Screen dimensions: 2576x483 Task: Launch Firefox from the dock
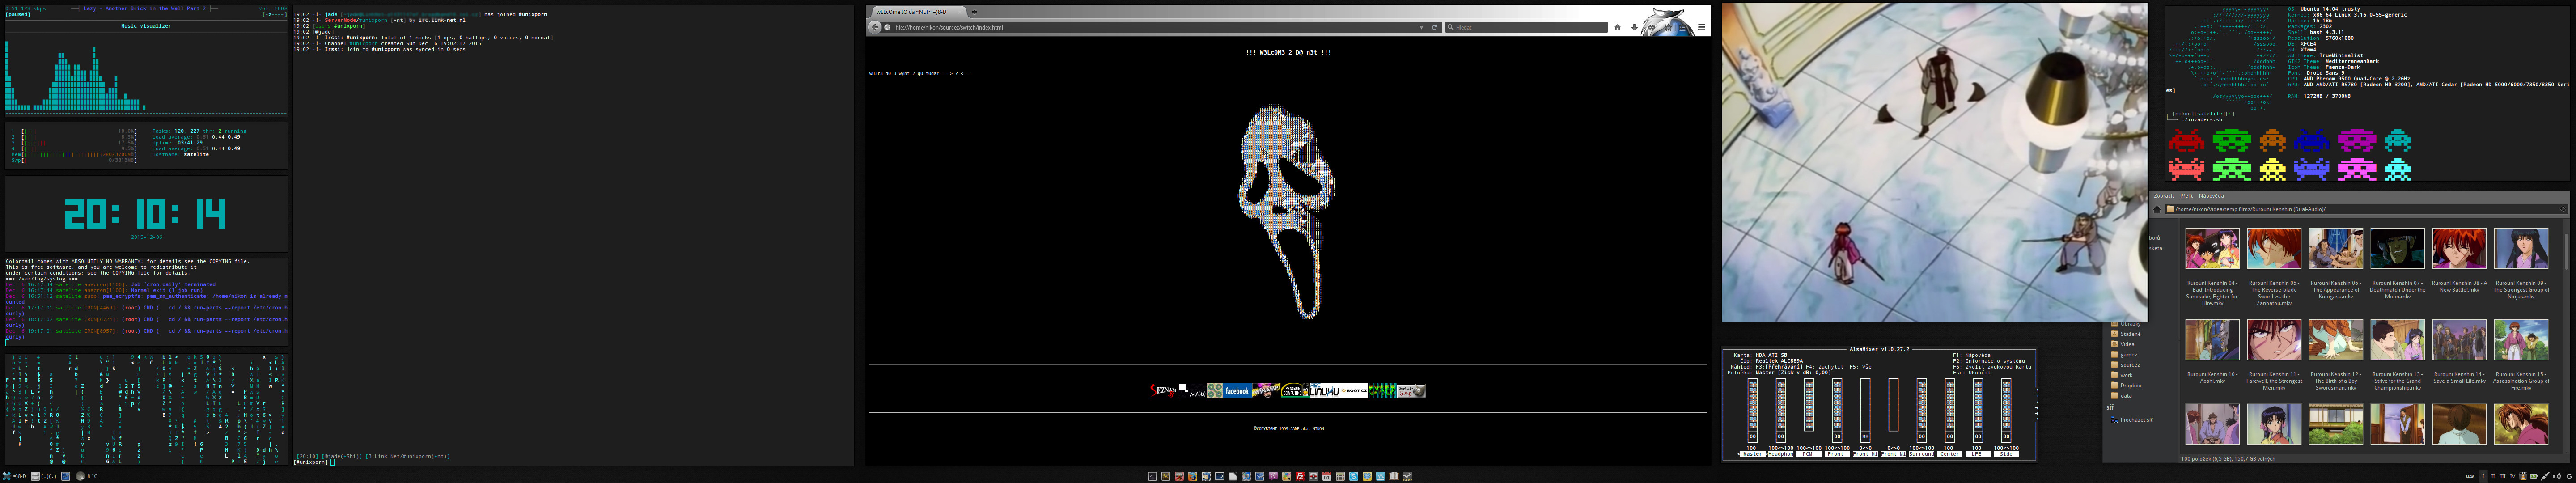tap(1193, 476)
